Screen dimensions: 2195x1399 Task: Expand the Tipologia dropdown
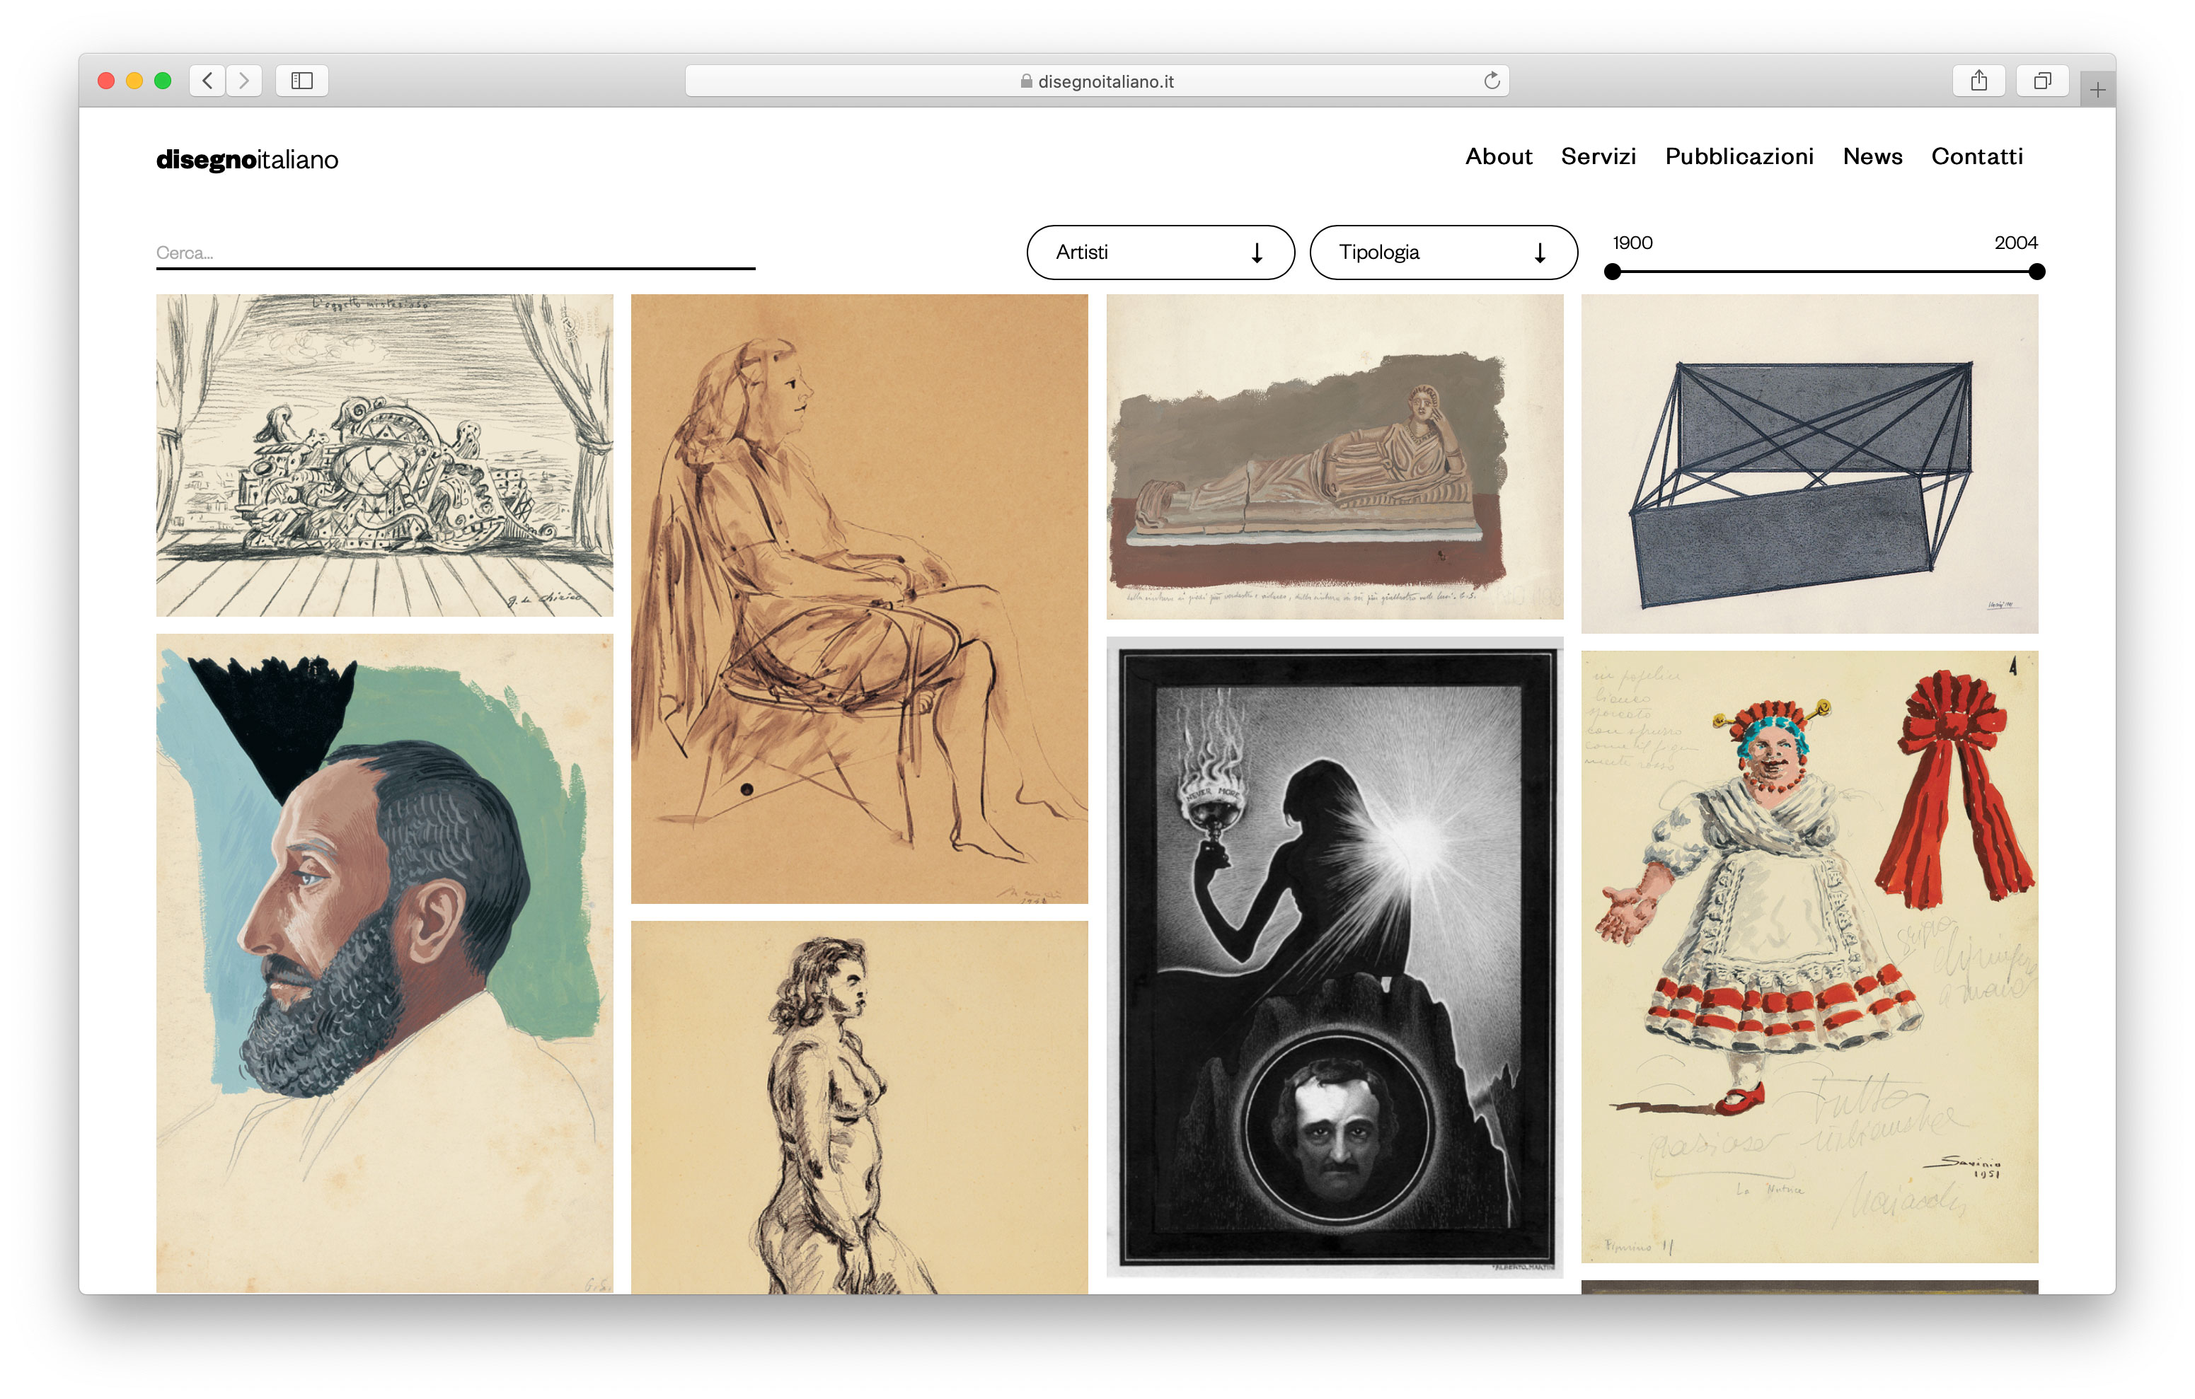pyautogui.click(x=1444, y=252)
